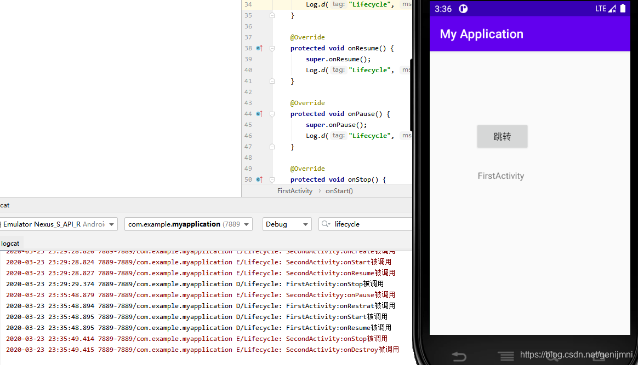Viewport: 638px width, 365px height.
Task: Click the @Override annotation above onStop
Action: pos(307,169)
